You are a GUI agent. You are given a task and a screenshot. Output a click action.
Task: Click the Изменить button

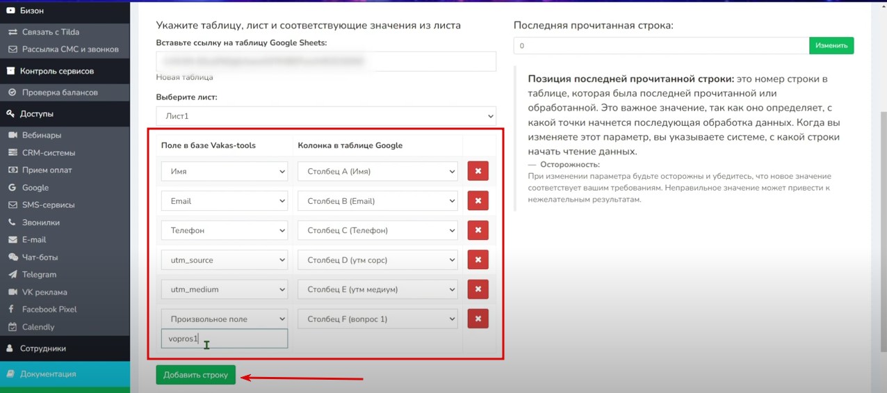coord(831,46)
